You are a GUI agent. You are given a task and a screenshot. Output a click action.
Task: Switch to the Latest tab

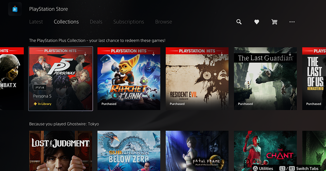pos(36,22)
